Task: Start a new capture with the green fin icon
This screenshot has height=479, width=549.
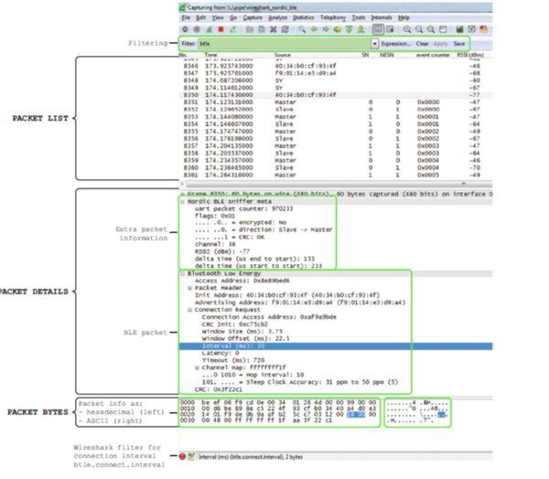Action: point(209,30)
